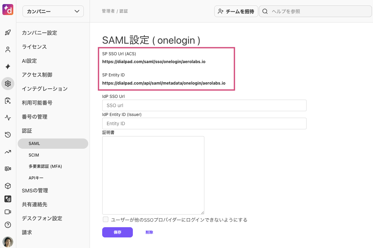The image size is (373, 248).
Task: Select 多要素認証 (MFA) submenu item
Action: (x=45, y=166)
